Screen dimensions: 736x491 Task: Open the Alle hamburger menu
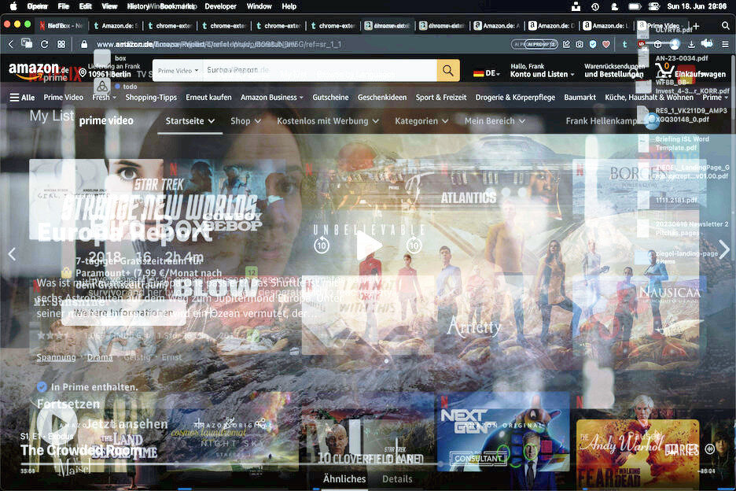(22, 98)
